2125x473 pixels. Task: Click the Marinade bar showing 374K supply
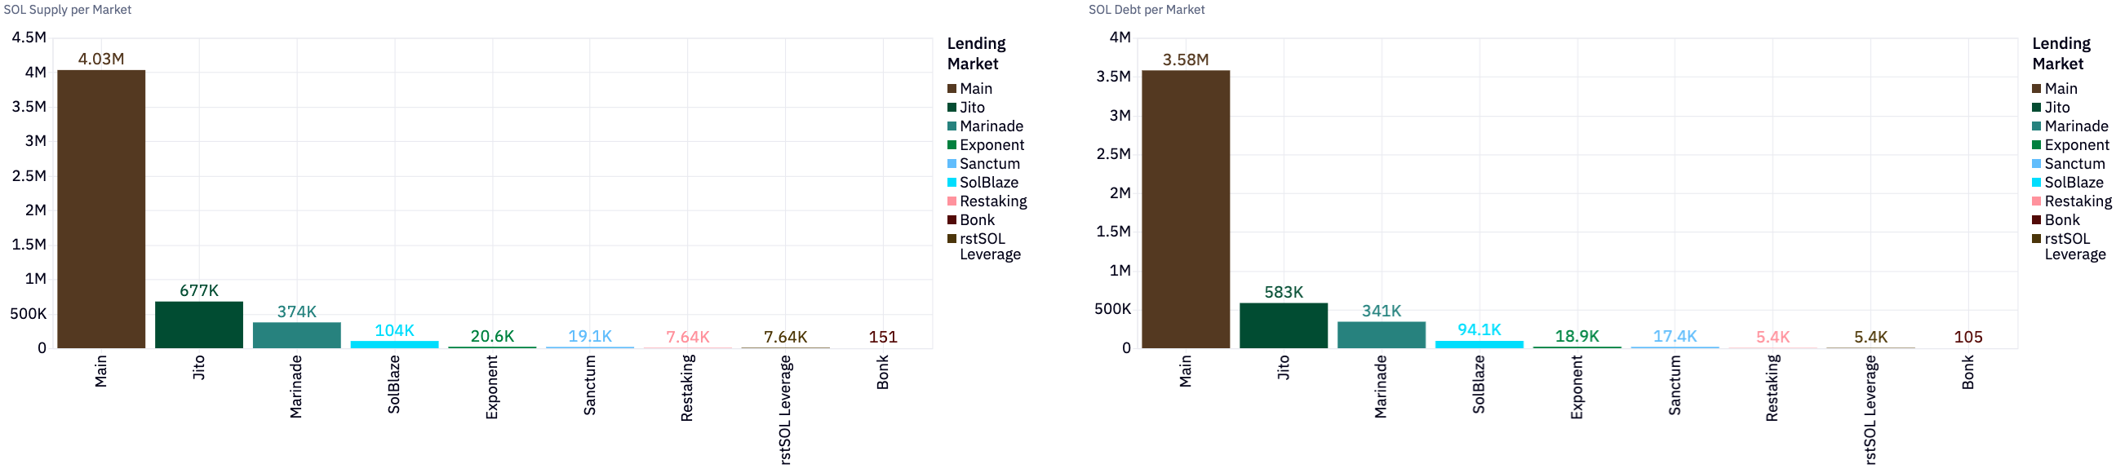click(296, 334)
